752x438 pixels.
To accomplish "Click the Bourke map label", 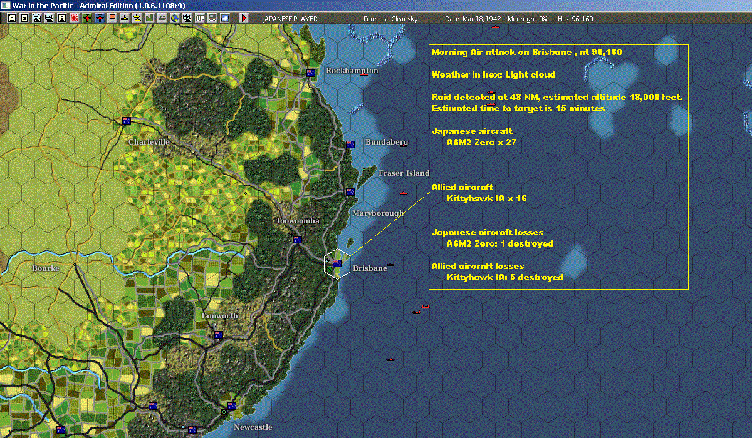I will coord(46,268).
